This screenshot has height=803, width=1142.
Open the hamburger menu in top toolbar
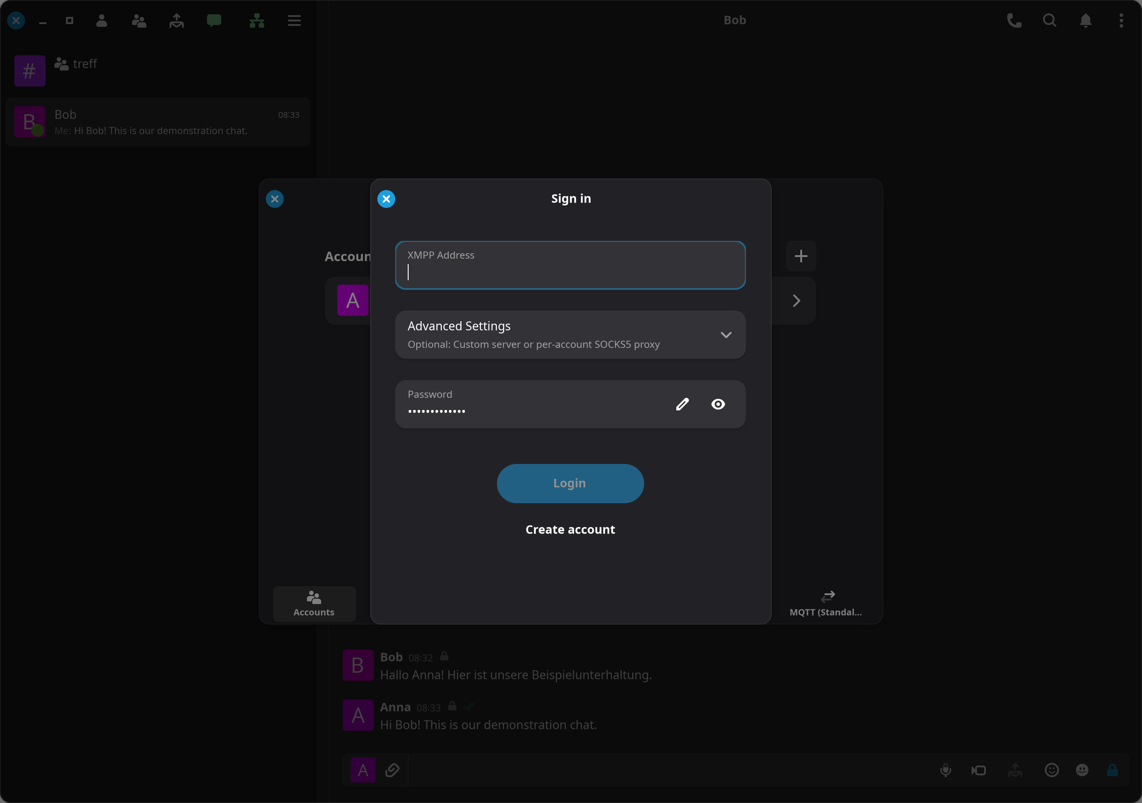click(294, 21)
